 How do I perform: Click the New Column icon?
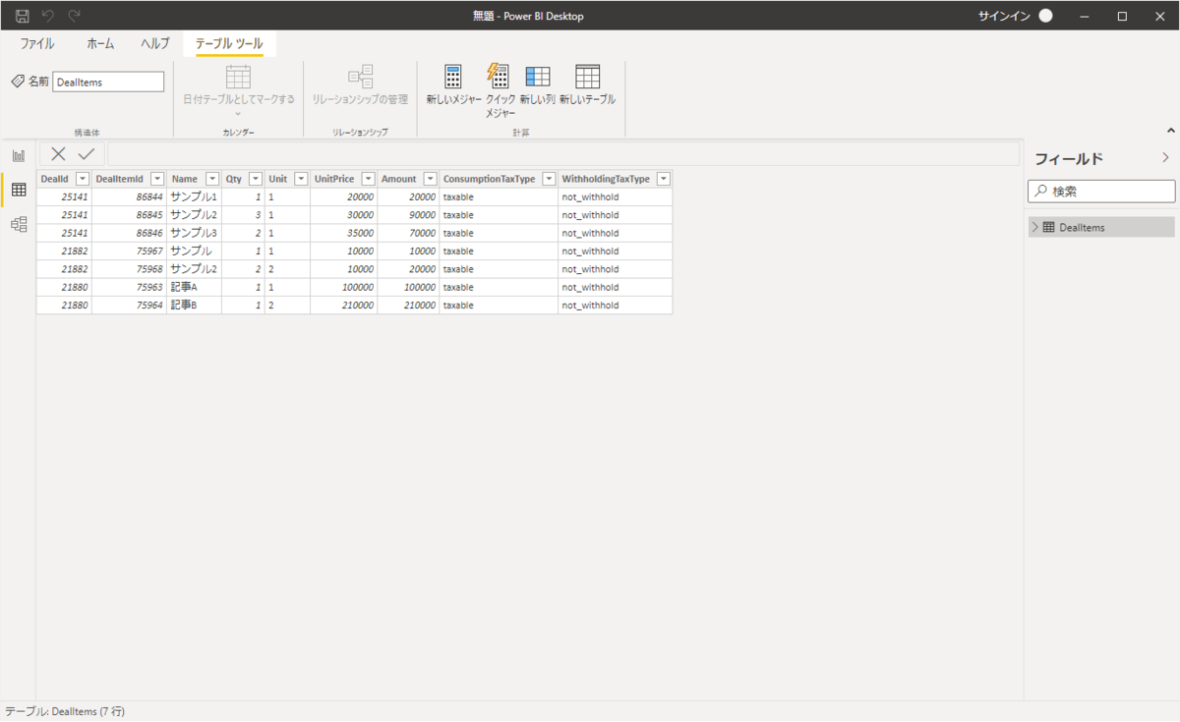coord(537,78)
